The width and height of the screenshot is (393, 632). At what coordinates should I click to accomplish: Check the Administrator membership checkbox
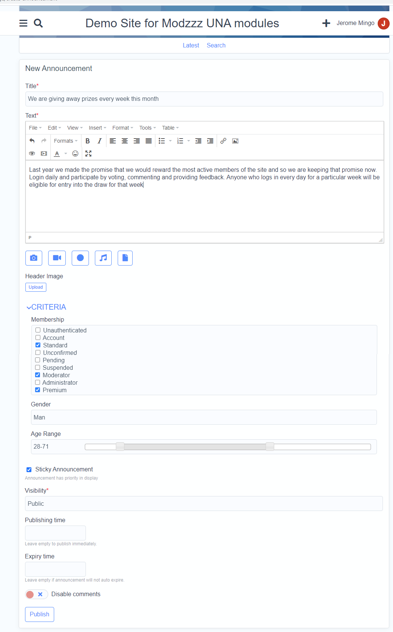point(38,382)
